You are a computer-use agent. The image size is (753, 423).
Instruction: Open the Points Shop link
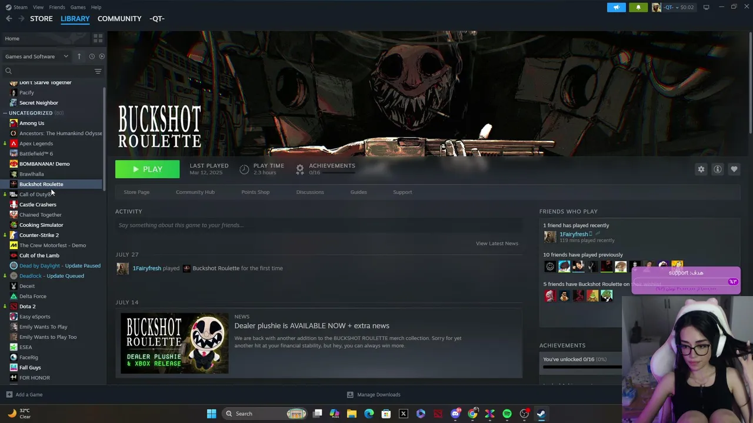tap(255, 192)
